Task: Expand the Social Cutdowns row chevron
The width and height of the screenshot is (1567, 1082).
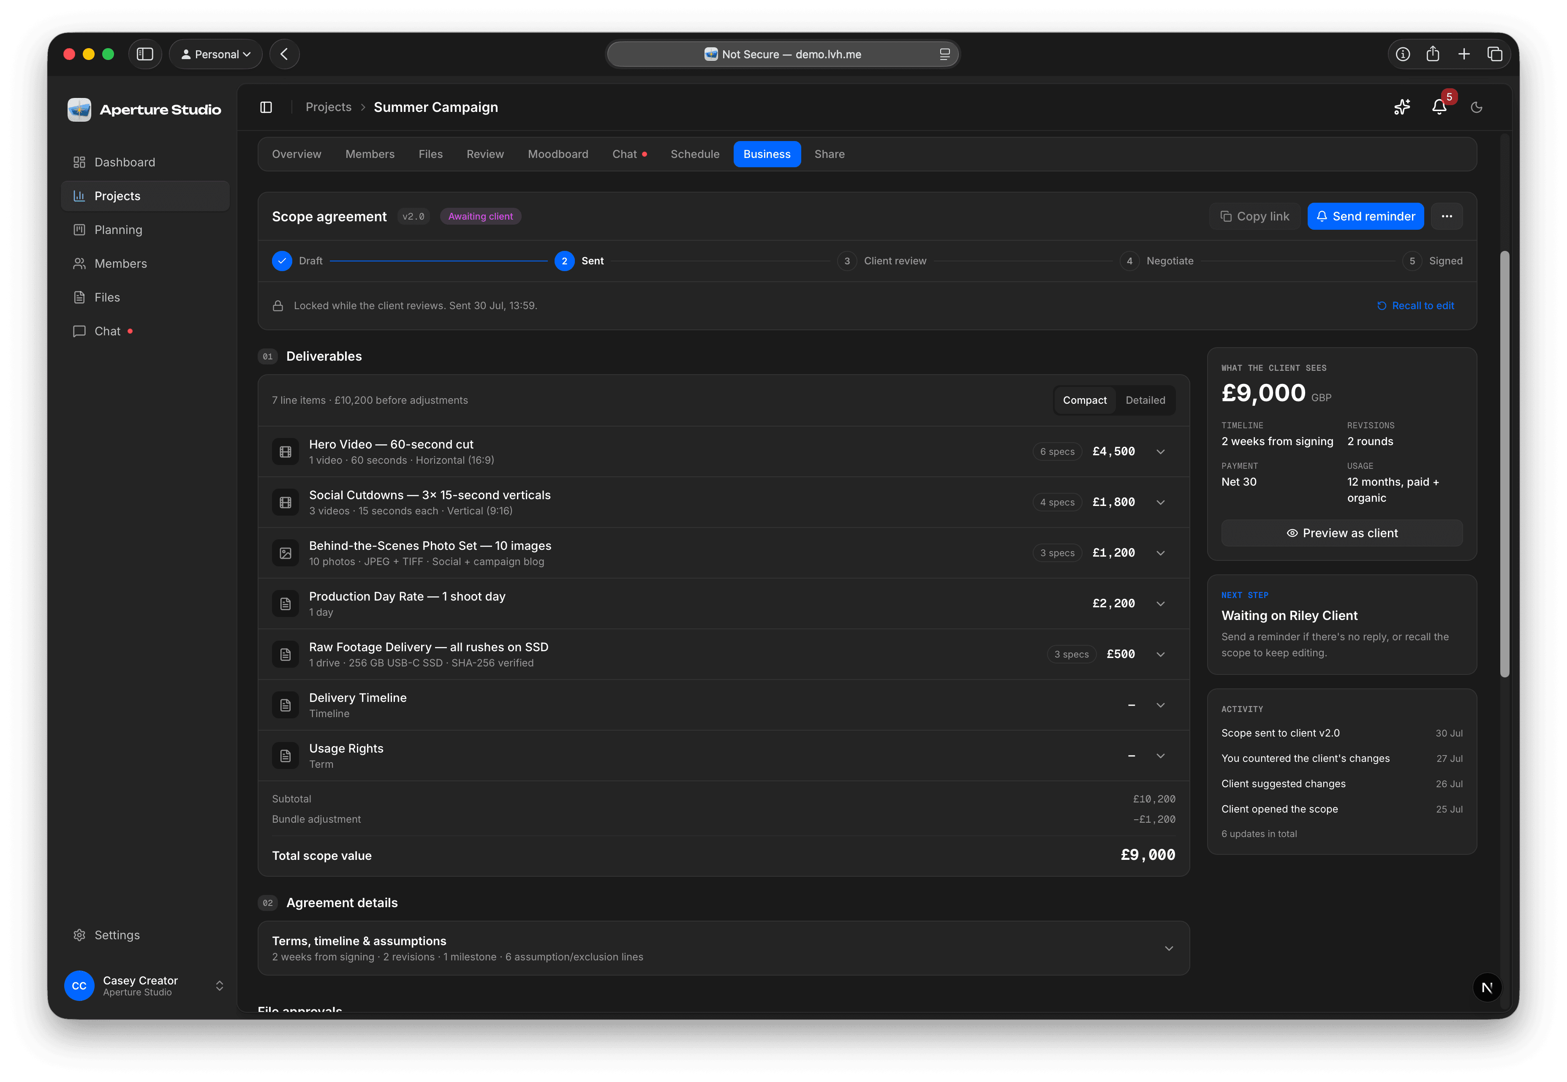Action: pyautogui.click(x=1160, y=503)
